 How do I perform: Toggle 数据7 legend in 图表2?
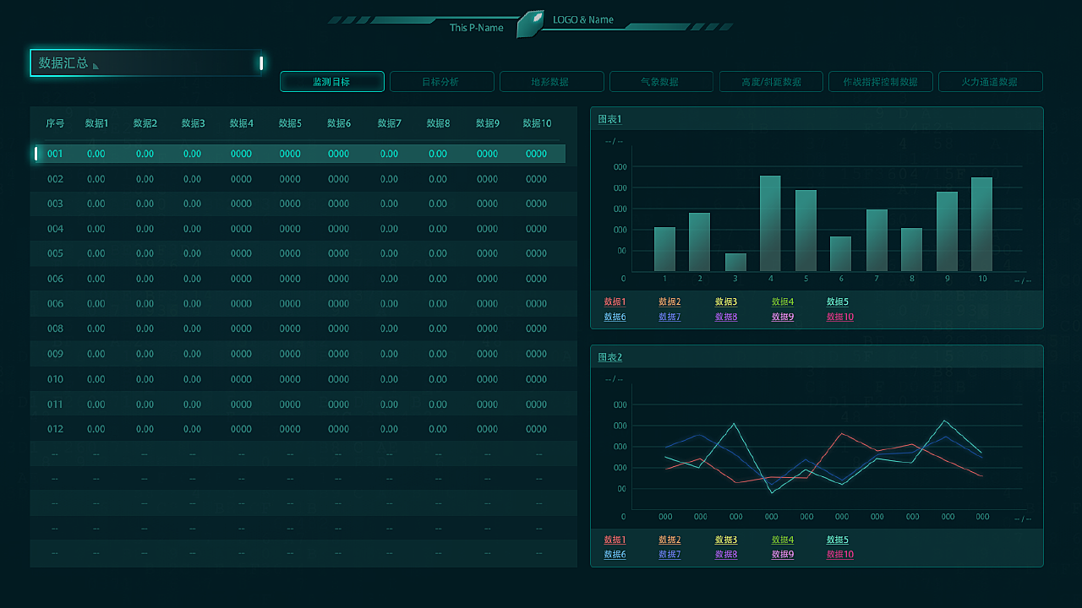click(669, 555)
